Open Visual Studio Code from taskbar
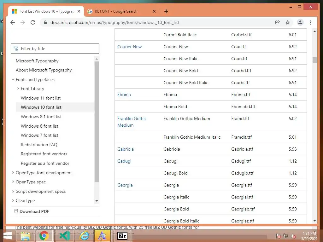The width and height of the screenshot is (323, 242). (x=64, y=236)
